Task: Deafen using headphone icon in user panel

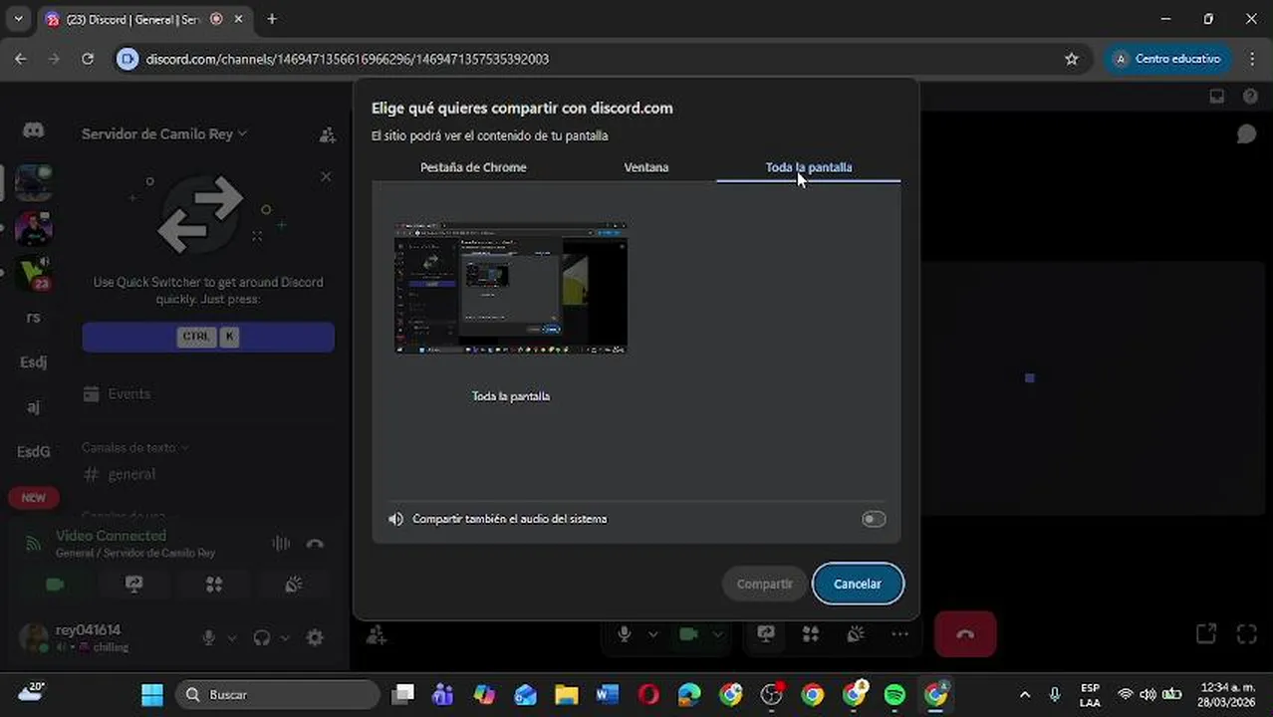Action: click(x=262, y=637)
